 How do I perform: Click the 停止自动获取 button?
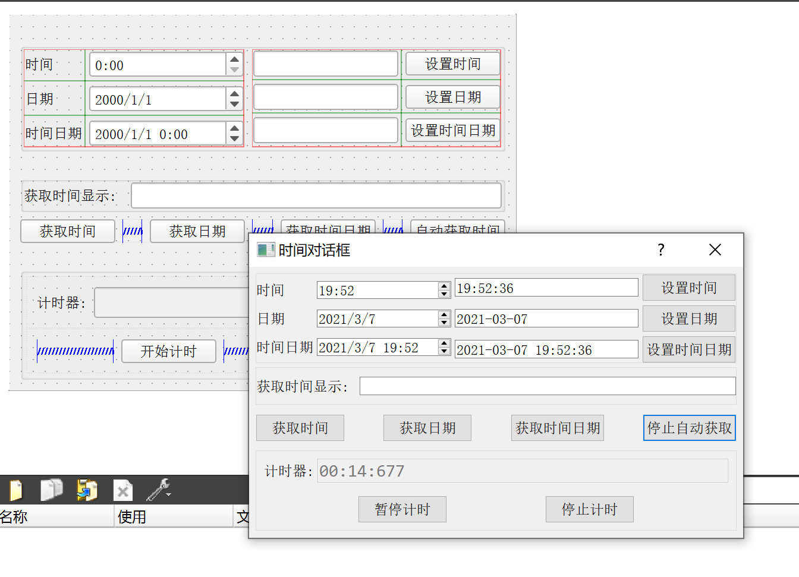coord(690,428)
